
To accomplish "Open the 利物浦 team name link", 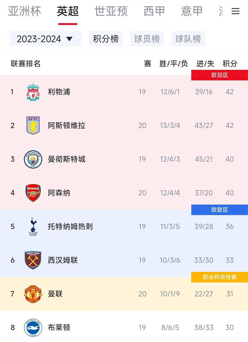I will (x=59, y=92).
